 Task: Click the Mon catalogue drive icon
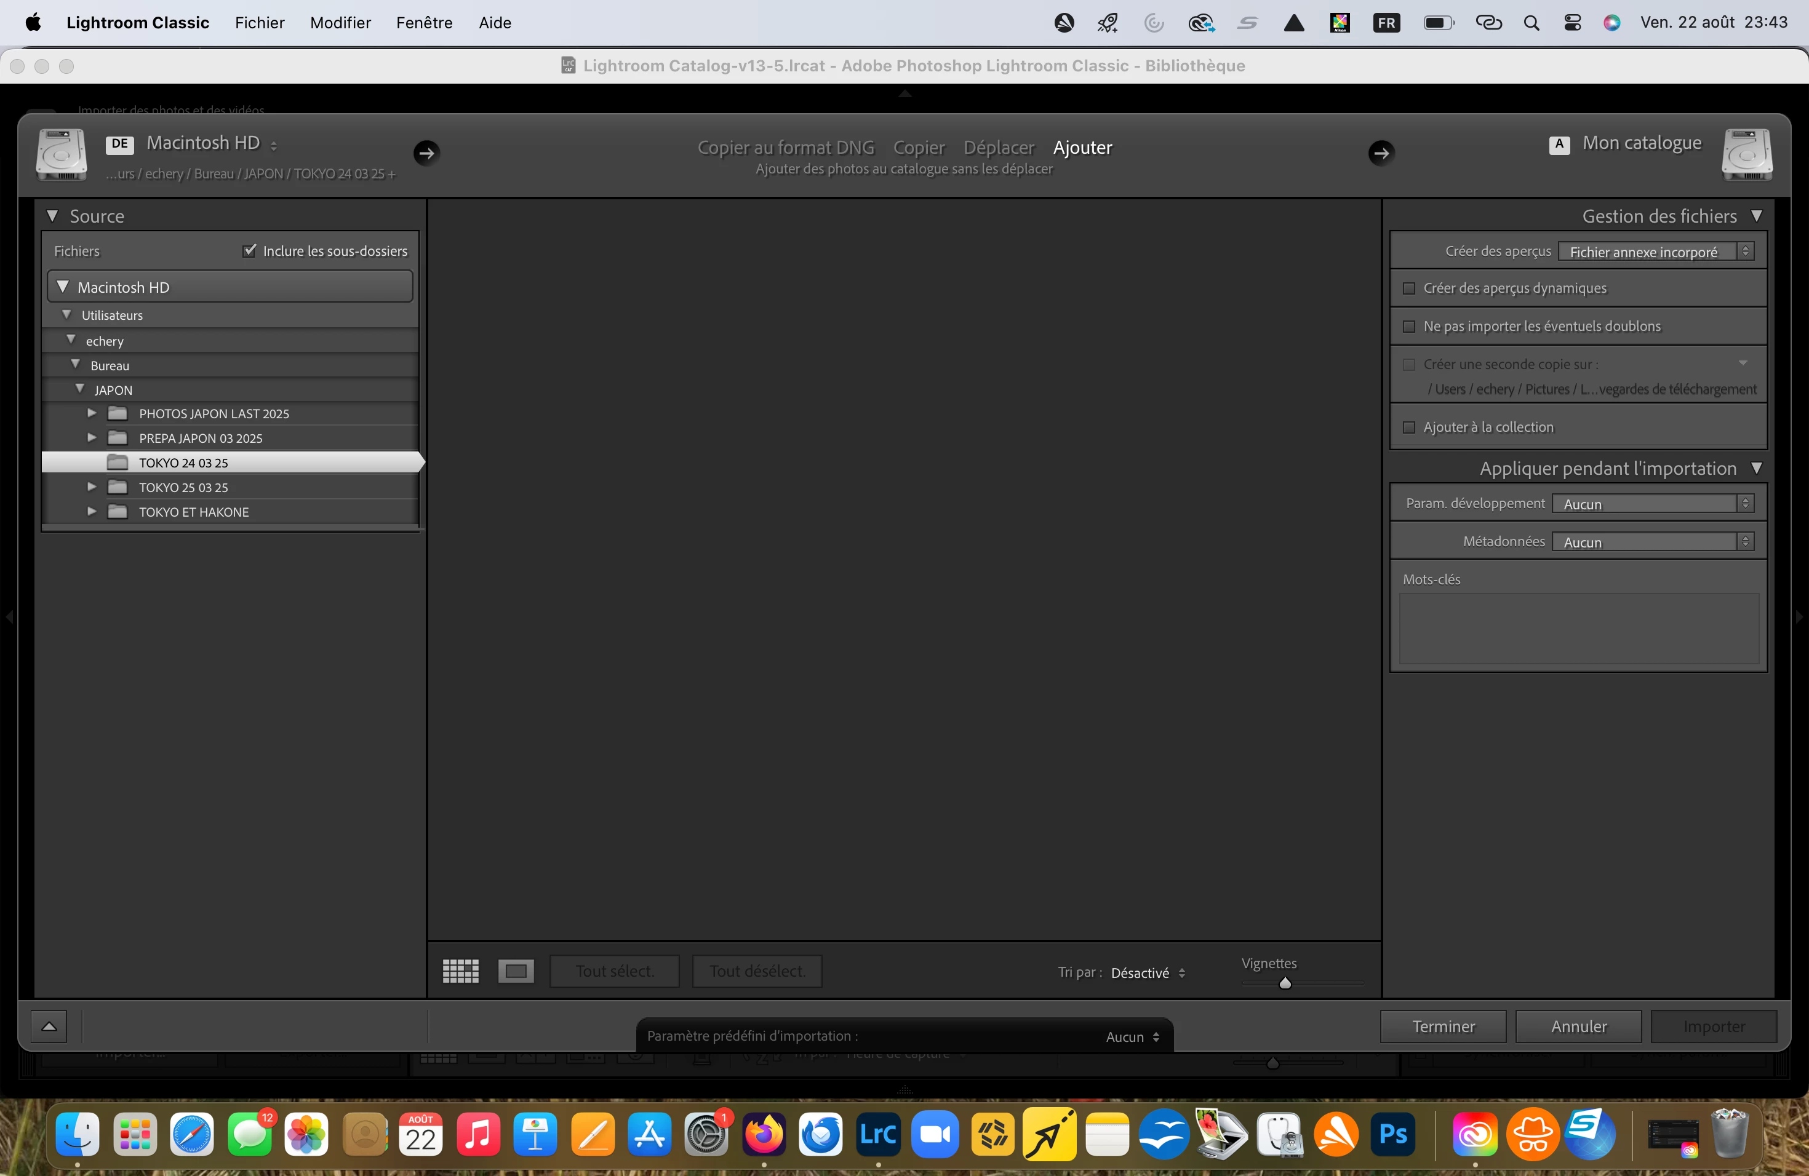(1747, 154)
